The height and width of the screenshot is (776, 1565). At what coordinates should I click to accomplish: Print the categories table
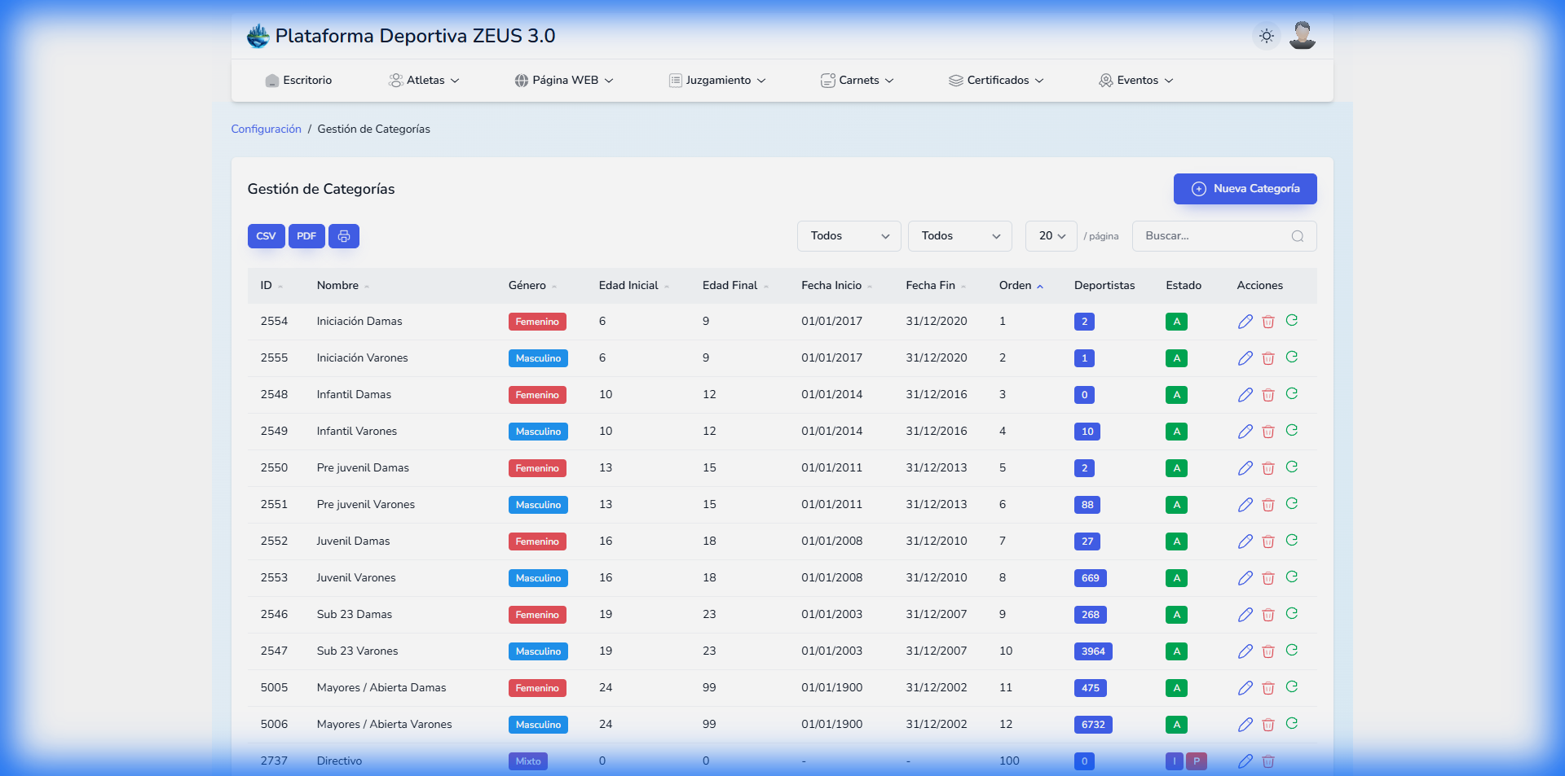coord(343,236)
